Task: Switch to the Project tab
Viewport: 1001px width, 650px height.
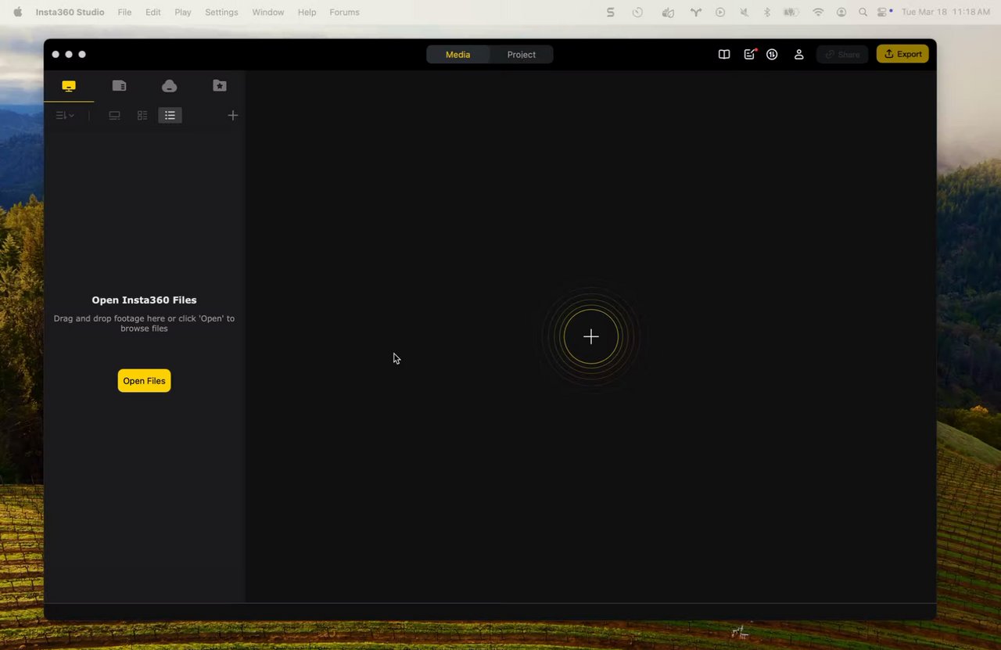Action: point(522,55)
